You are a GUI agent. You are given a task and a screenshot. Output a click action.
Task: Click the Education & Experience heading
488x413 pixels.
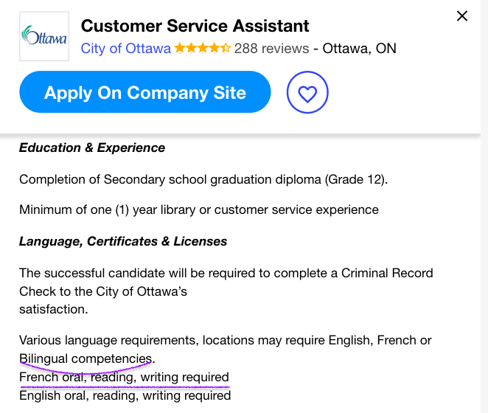(92, 147)
